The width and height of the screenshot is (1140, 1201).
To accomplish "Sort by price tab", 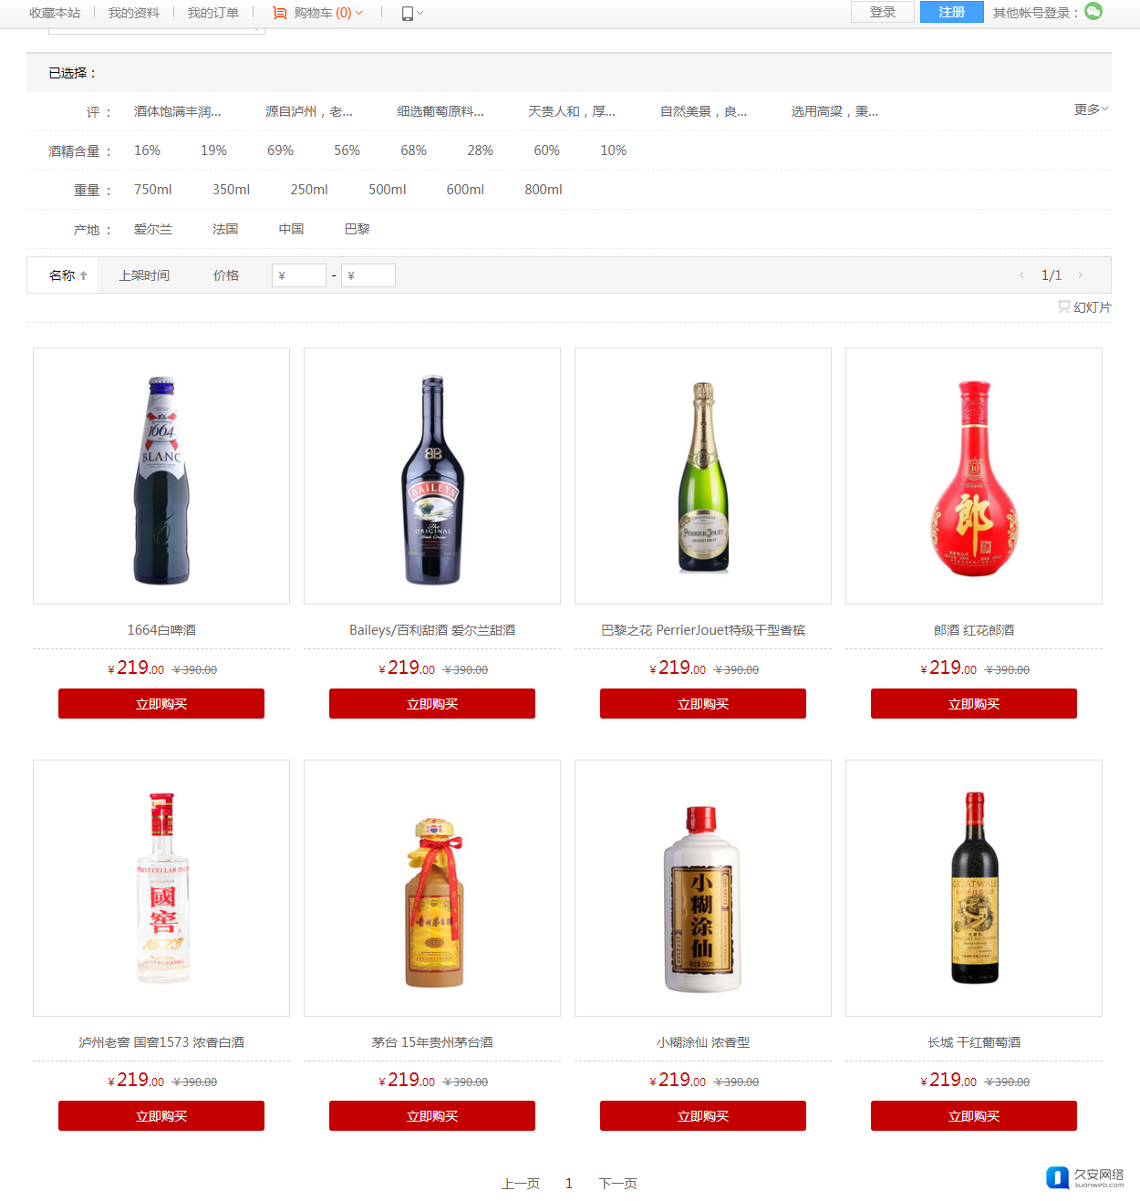I will pos(226,275).
